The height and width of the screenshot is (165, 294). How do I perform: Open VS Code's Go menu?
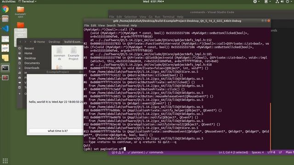point(150,17)
